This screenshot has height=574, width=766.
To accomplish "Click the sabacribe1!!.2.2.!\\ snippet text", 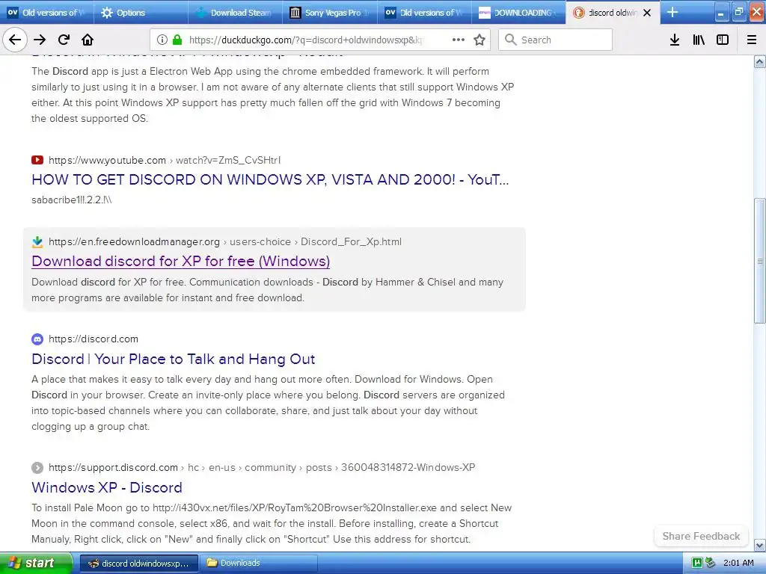I will [x=71, y=200].
